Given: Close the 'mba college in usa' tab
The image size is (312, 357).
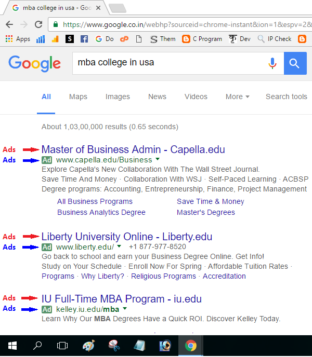Looking at the screenshot, I should click(x=98, y=8).
